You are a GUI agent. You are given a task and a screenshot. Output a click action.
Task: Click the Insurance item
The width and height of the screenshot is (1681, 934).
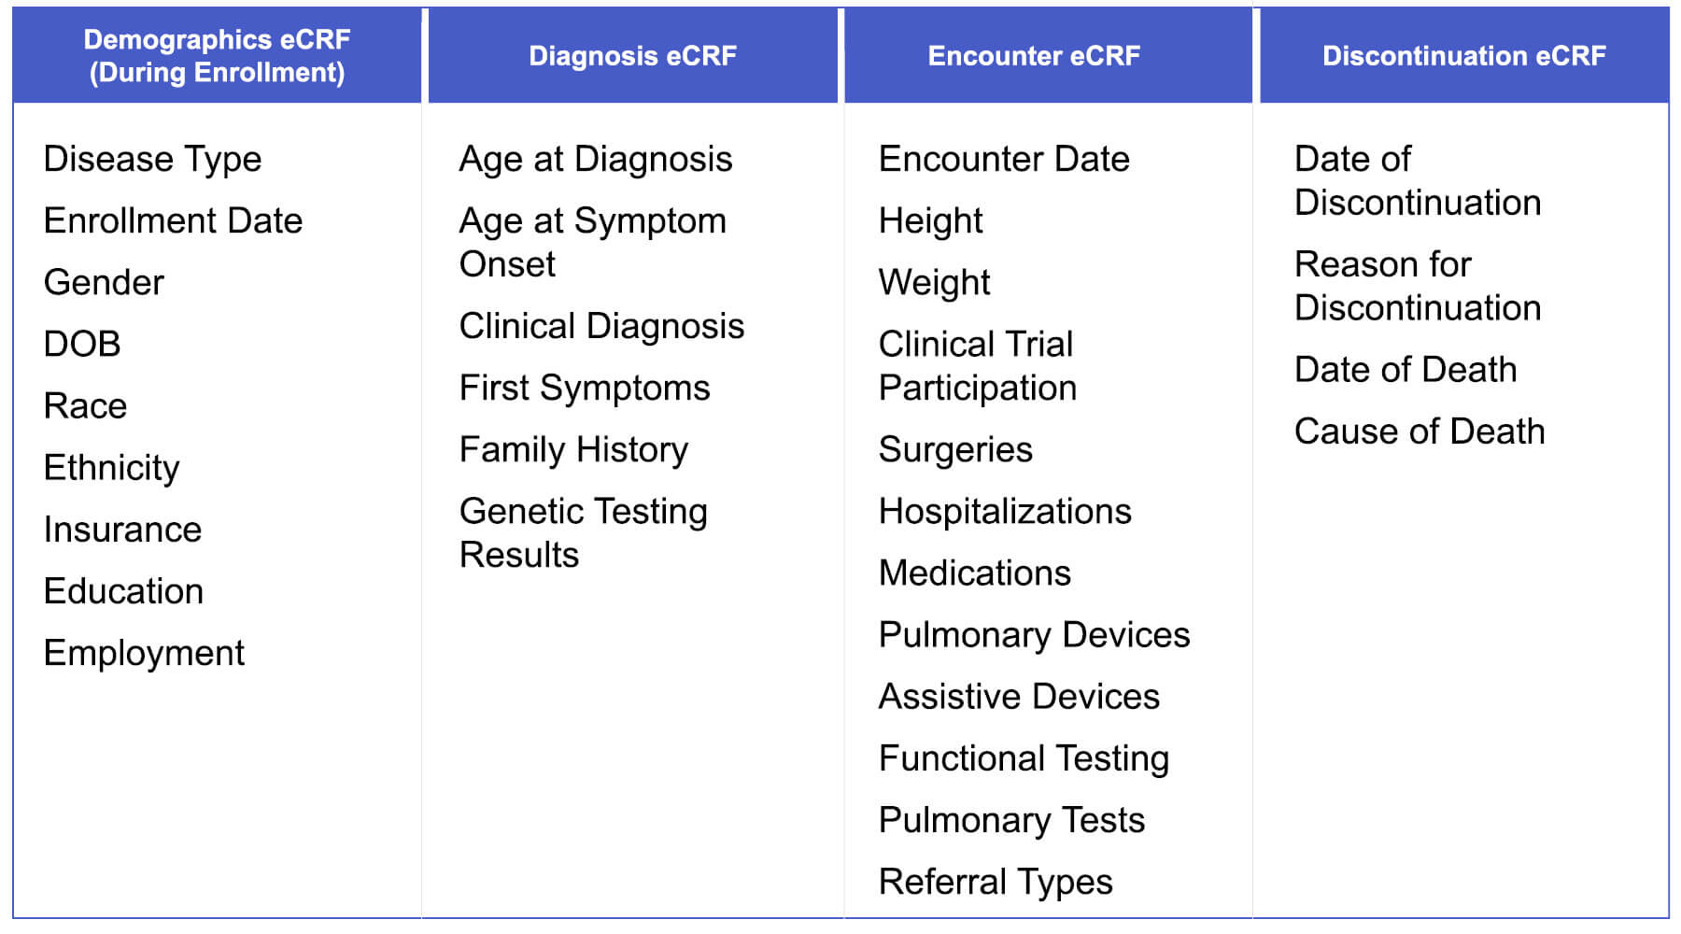122,530
